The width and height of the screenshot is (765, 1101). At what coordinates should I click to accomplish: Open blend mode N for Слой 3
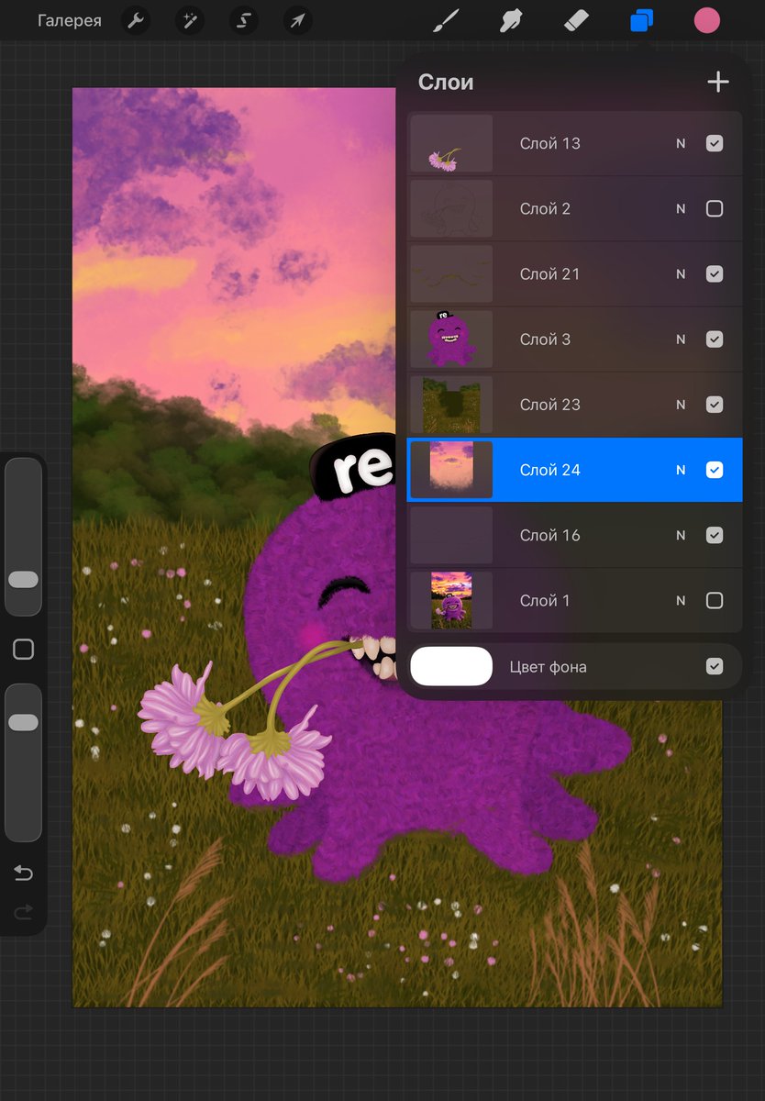pos(681,339)
